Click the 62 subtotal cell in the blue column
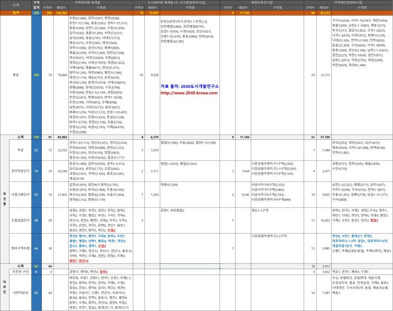The height and width of the screenshot is (311, 393). [36, 266]
